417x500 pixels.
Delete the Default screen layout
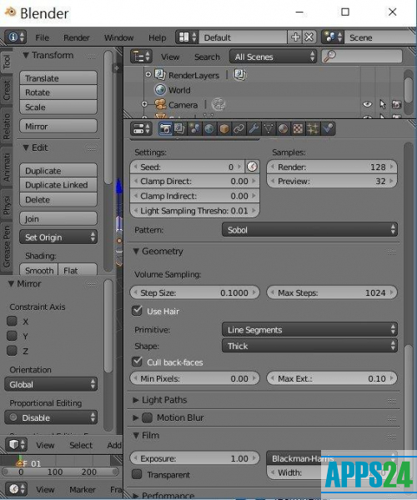(x=309, y=37)
